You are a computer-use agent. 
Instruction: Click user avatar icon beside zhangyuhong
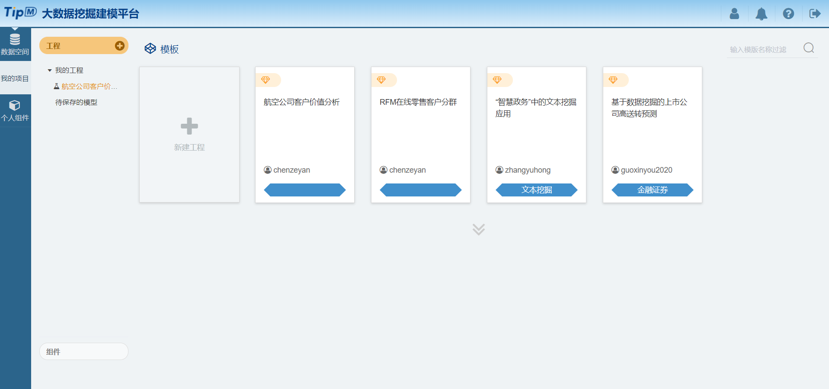[x=499, y=170]
